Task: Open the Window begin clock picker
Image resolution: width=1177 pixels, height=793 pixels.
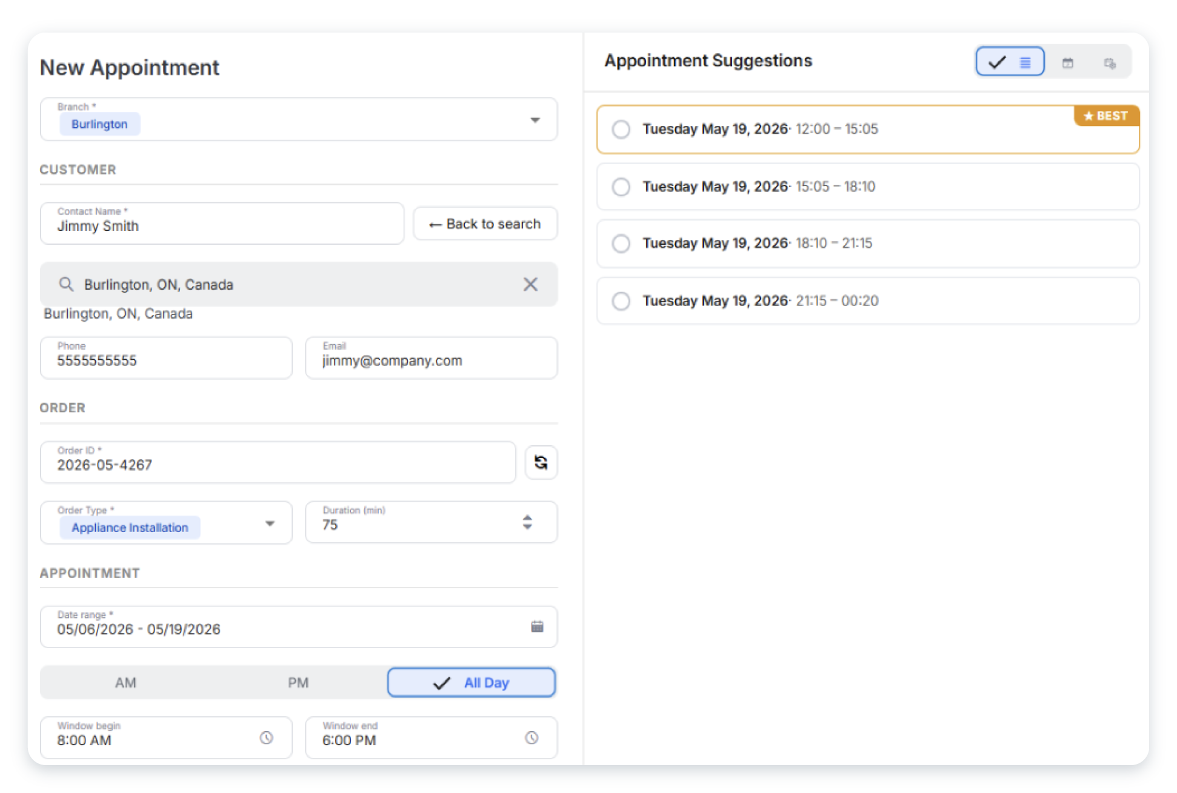Action: pos(266,738)
